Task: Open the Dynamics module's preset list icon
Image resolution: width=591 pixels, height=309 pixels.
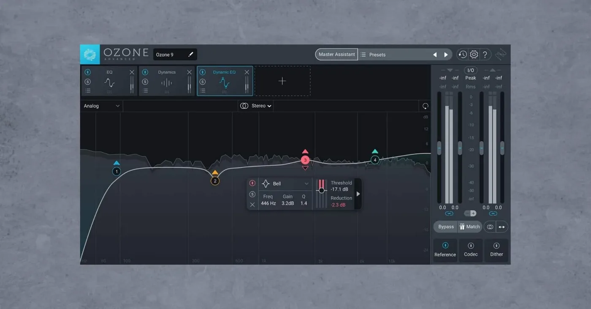Action: [145, 90]
